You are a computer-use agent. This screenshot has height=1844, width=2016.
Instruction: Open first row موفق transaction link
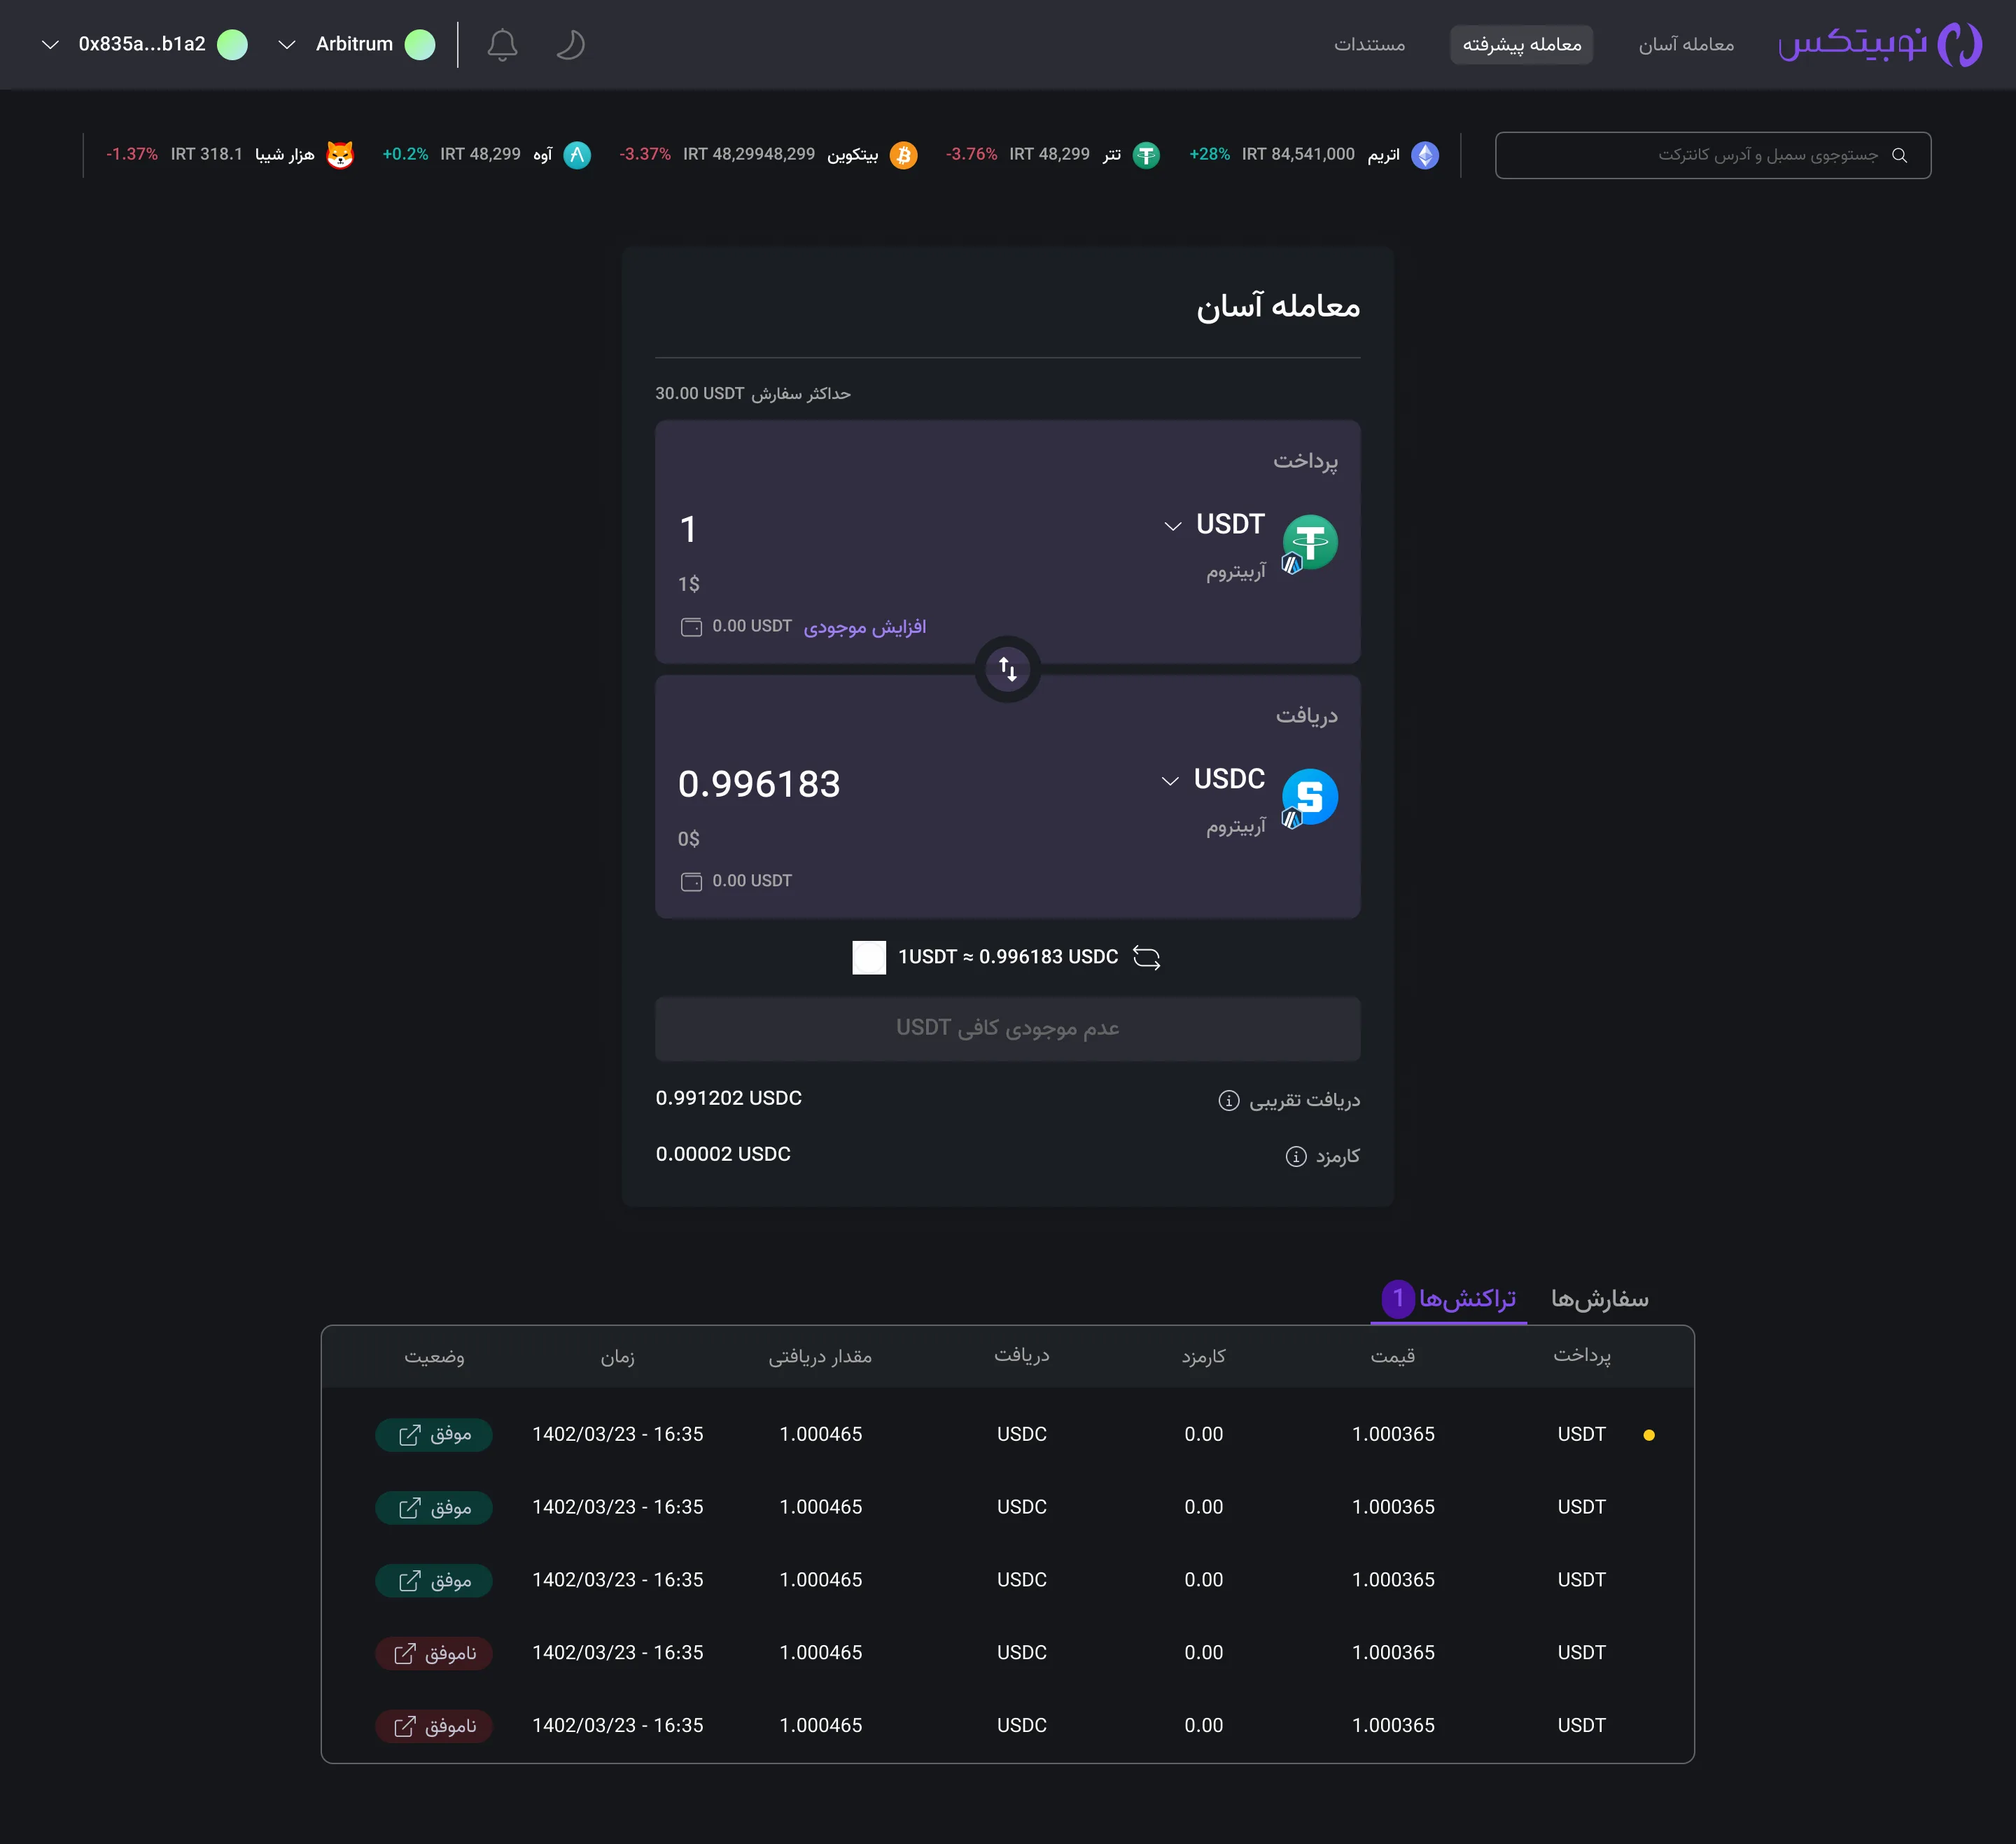(434, 1435)
